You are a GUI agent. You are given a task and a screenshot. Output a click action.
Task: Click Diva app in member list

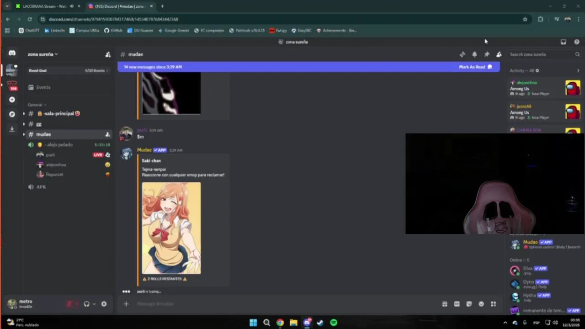tap(545, 271)
